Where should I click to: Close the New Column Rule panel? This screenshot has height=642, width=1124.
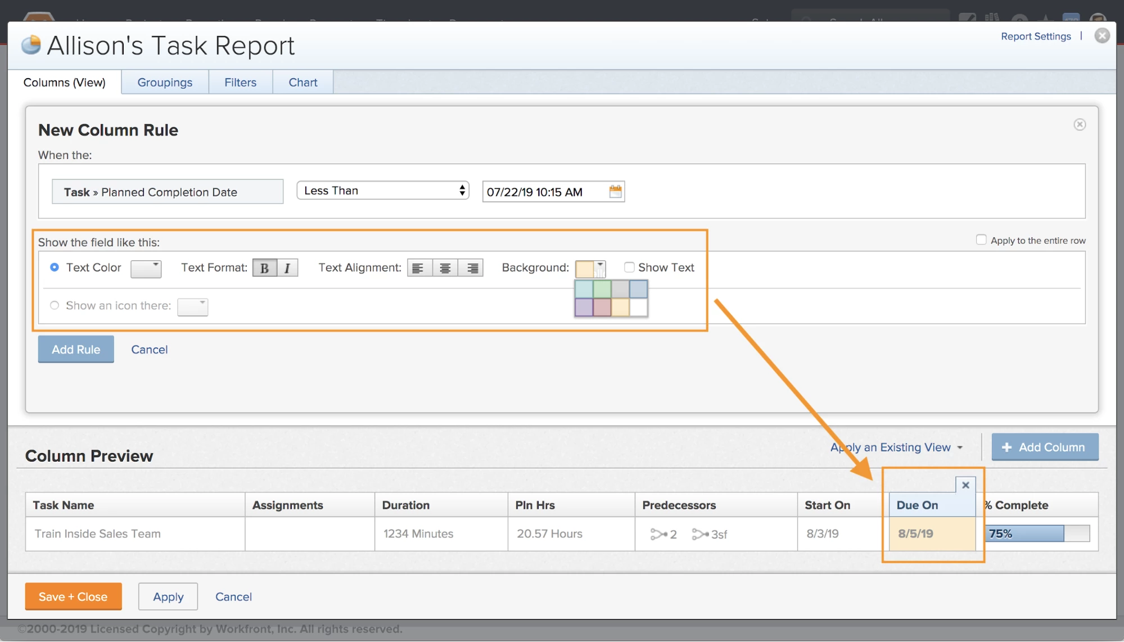click(1080, 124)
